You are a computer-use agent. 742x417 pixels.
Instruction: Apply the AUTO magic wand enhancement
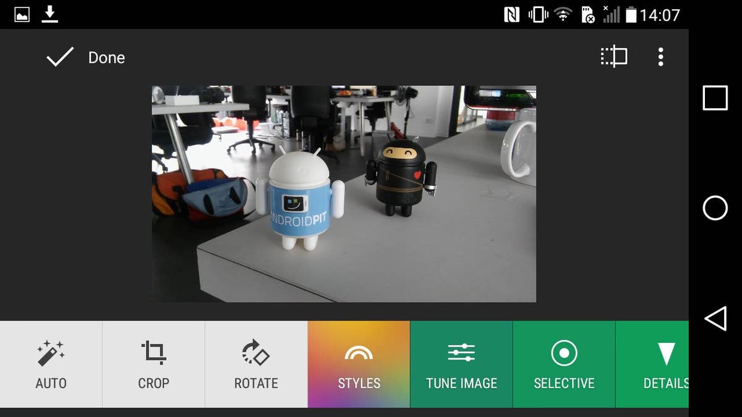point(51,364)
